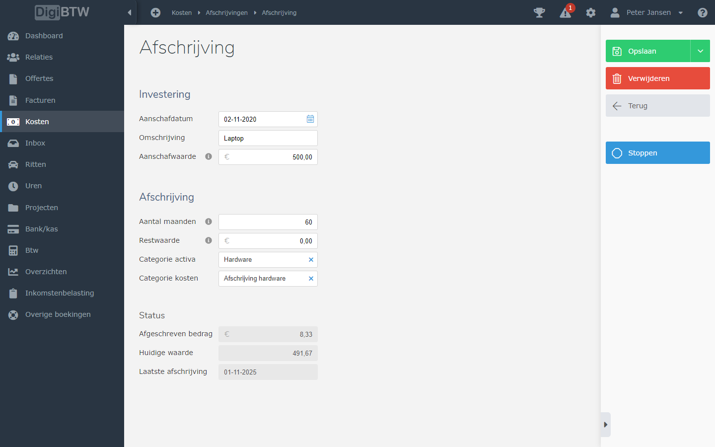Open the Categorie kosten combo box
The height and width of the screenshot is (447, 715).
click(268, 279)
